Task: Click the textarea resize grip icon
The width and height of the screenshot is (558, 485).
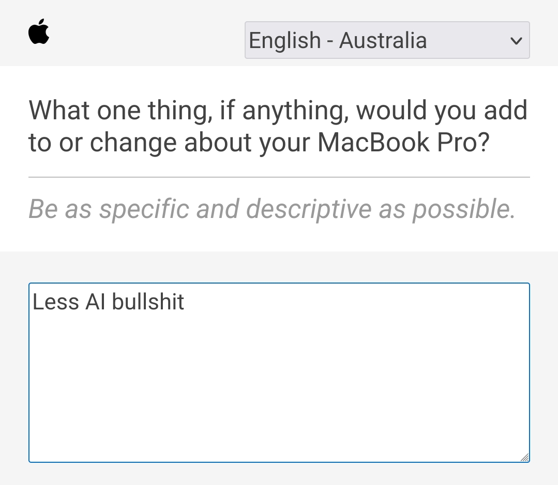Action: point(524,457)
